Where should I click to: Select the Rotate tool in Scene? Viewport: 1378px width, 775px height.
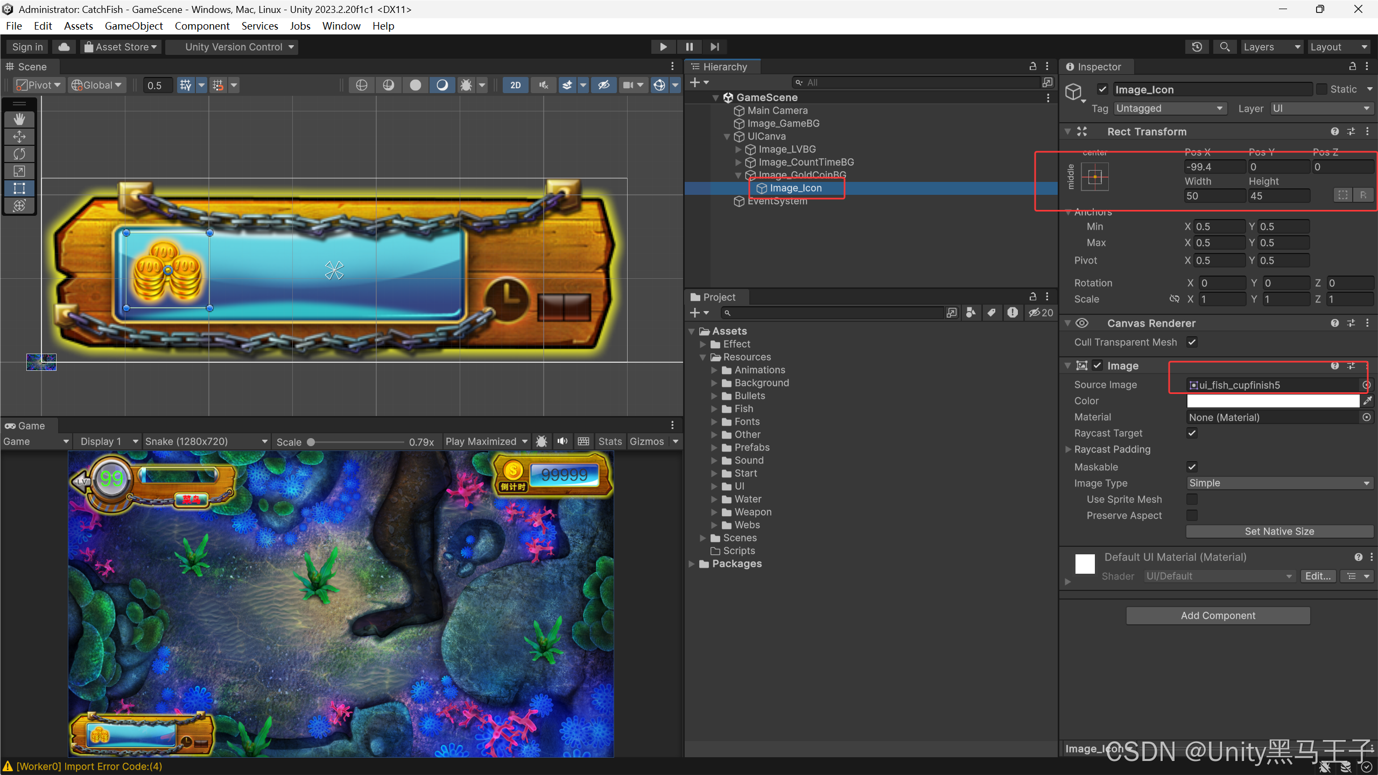point(19,154)
